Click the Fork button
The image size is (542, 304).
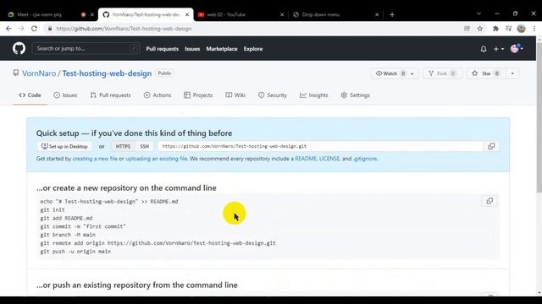[442, 73]
